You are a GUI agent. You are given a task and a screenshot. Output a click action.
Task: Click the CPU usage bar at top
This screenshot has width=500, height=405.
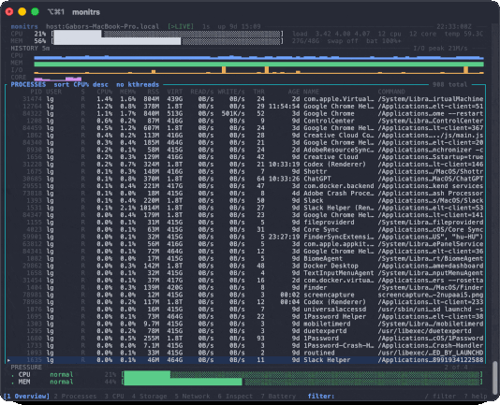(167, 34)
